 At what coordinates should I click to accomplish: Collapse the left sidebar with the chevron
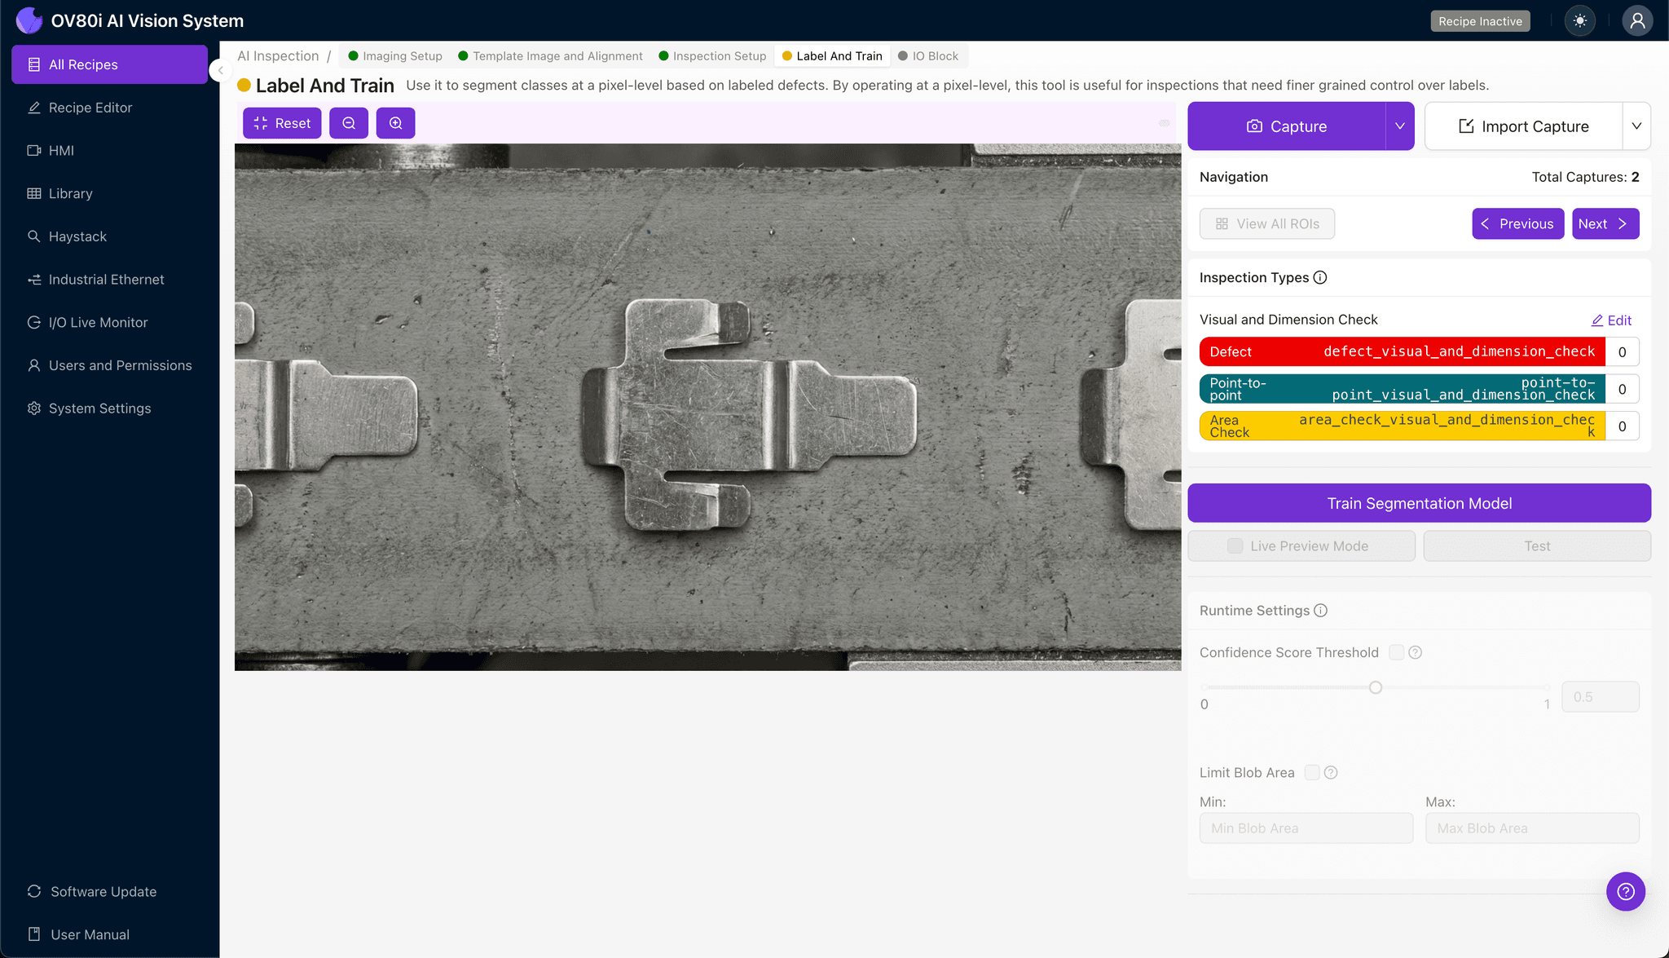(219, 70)
